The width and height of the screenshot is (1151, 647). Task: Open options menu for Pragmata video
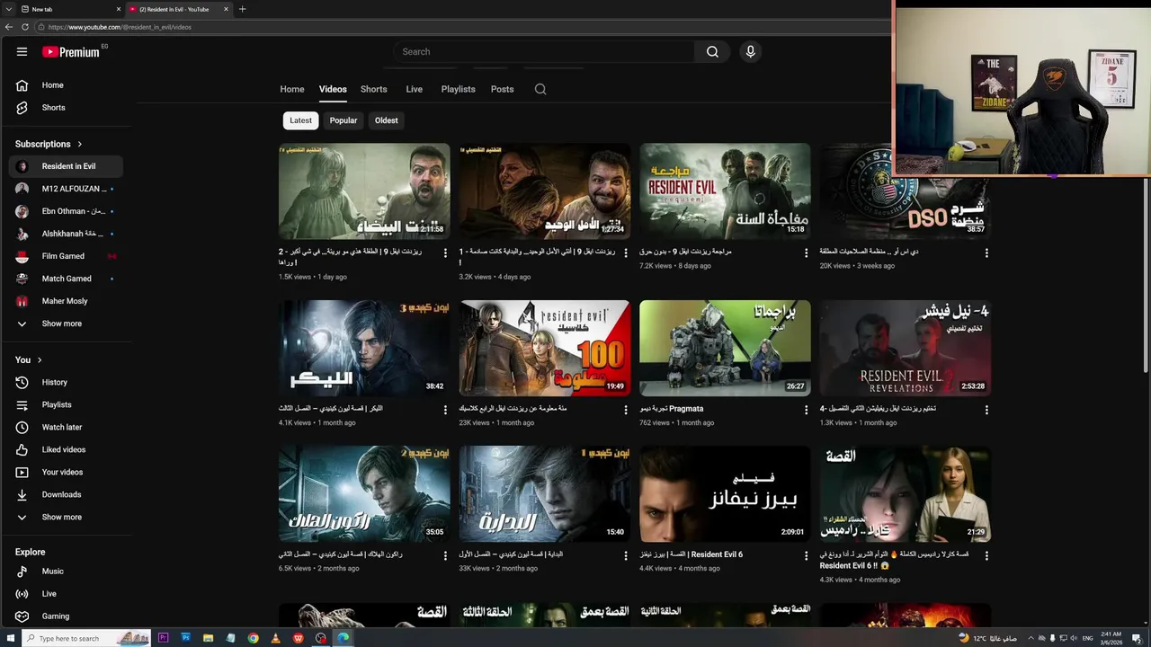coord(806,410)
